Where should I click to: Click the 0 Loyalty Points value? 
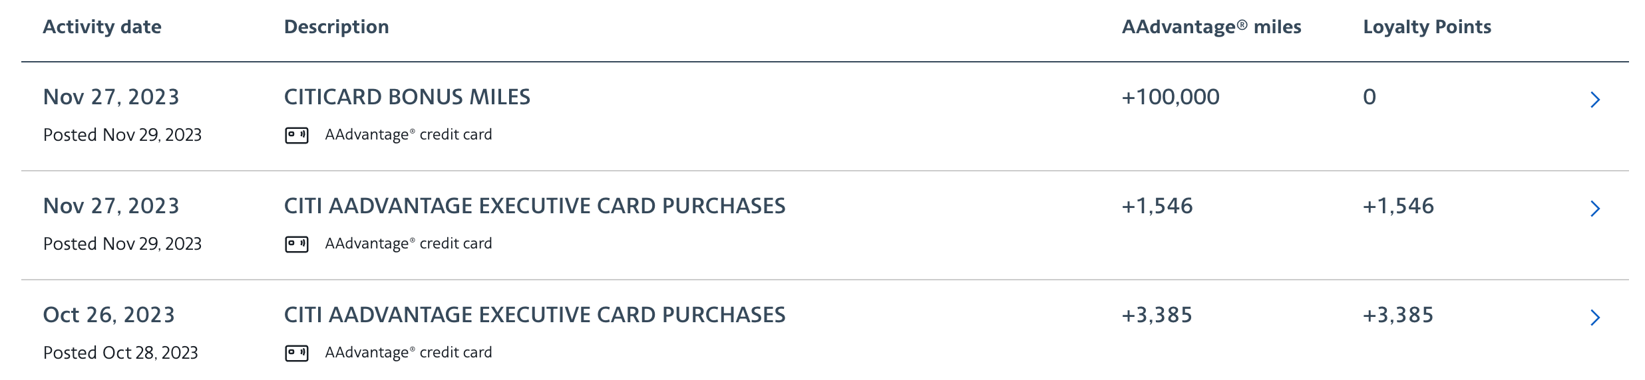[1370, 97]
